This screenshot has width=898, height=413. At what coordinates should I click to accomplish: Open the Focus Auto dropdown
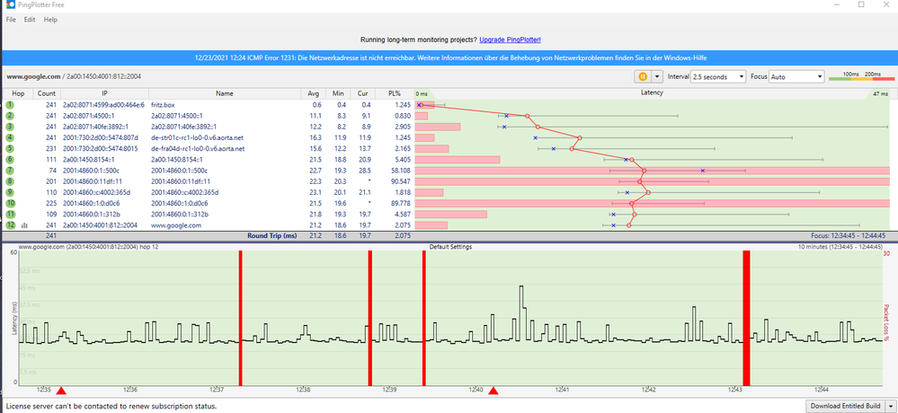click(796, 76)
